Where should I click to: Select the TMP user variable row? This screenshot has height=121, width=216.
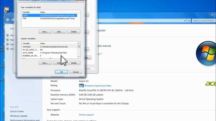(x=50, y=18)
